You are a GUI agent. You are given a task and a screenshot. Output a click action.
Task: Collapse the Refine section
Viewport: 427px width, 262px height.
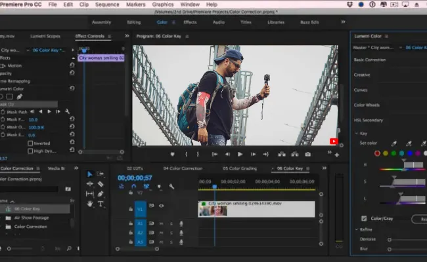(357, 229)
